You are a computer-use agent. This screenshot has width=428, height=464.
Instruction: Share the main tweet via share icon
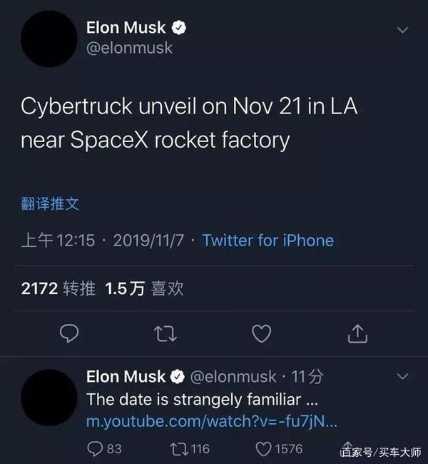point(359,333)
